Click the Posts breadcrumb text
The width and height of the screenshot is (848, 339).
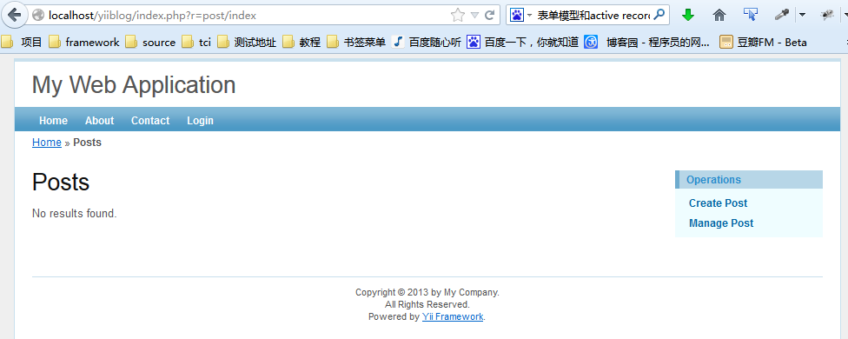(87, 143)
